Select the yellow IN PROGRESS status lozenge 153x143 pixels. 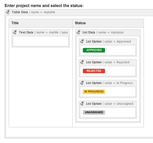click(x=94, y=92)
